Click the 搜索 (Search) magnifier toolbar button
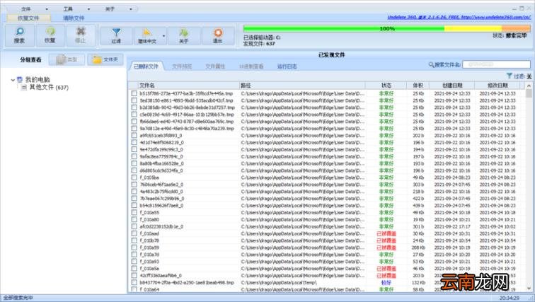The height and width of the screenshot is (302, 535). [x=19, y=35]
